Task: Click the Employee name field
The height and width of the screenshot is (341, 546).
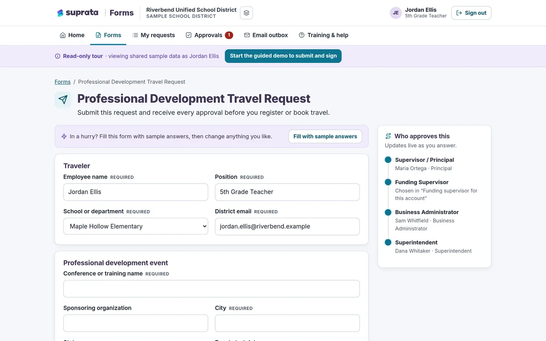Action: [x=136, y=192]
